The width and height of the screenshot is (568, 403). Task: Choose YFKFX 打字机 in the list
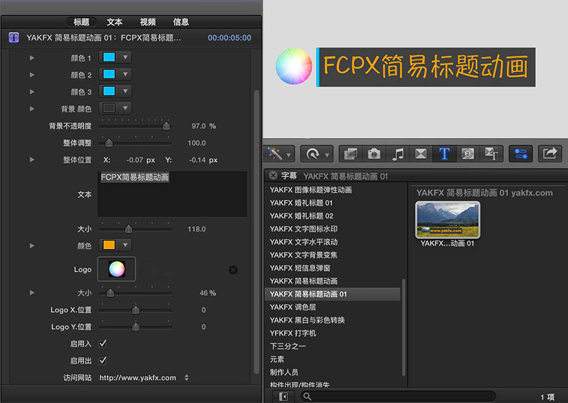tap(292, 333)
